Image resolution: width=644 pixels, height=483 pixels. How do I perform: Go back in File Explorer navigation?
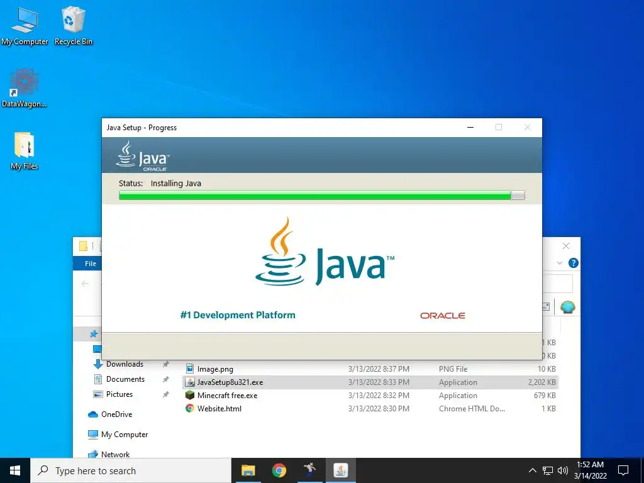[85, 284]
